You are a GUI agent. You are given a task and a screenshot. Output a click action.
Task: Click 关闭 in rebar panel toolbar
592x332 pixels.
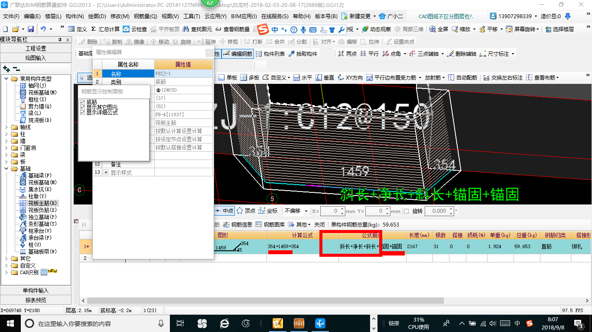tap(319, 224)
